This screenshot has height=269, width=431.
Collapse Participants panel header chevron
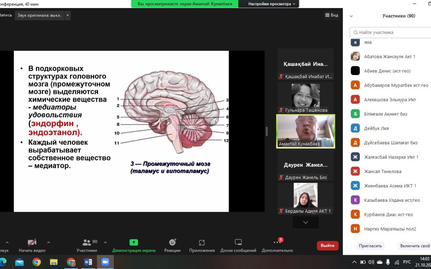[351, 16]
